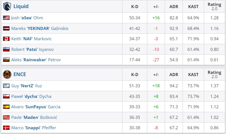The image size is (226, 134).
Task: Open the ENCE team page link
Action: 20,74
